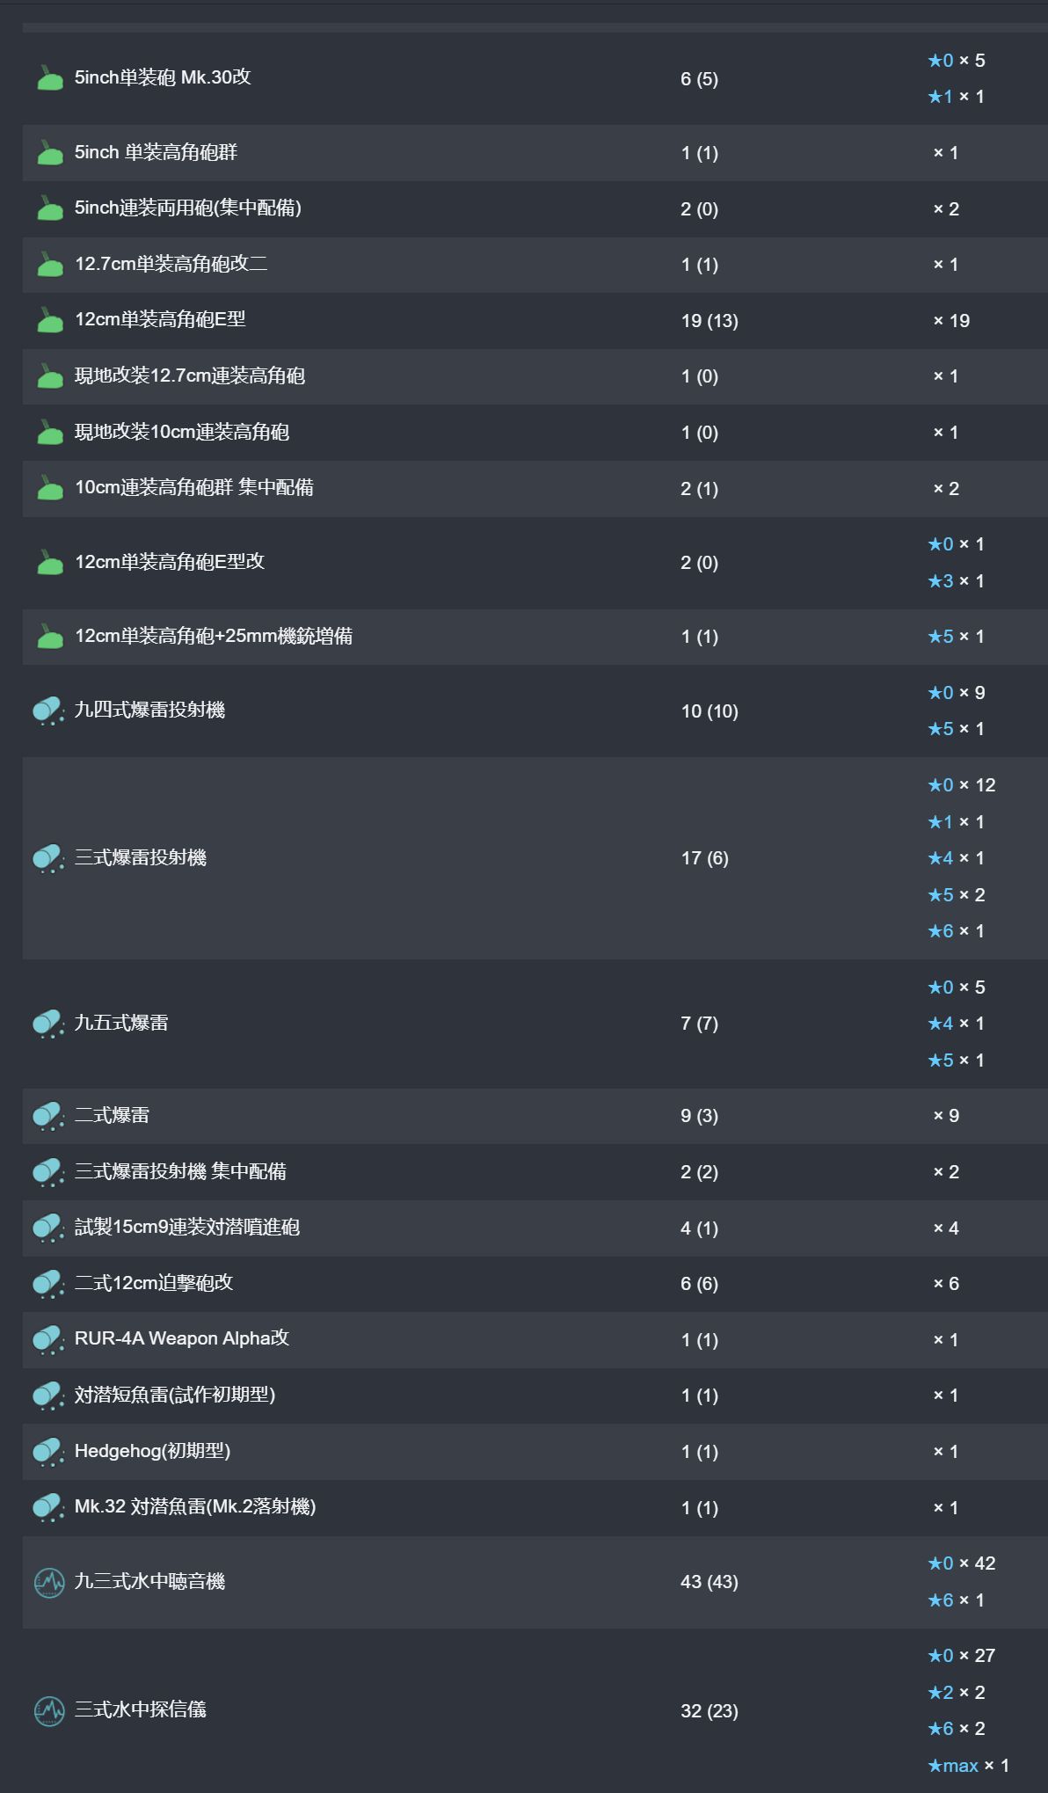Click the high-angle gun icon for 12cm単装高角砲E型
This screenshot has width=1048, height=1793.
[50, 321]
